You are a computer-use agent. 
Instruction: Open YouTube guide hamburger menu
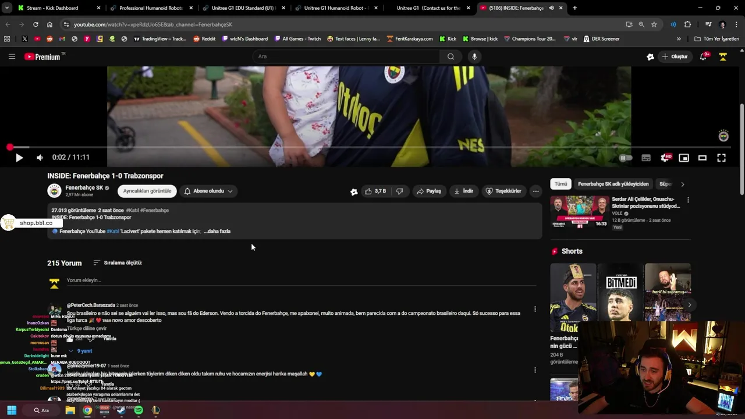point(12,56)
